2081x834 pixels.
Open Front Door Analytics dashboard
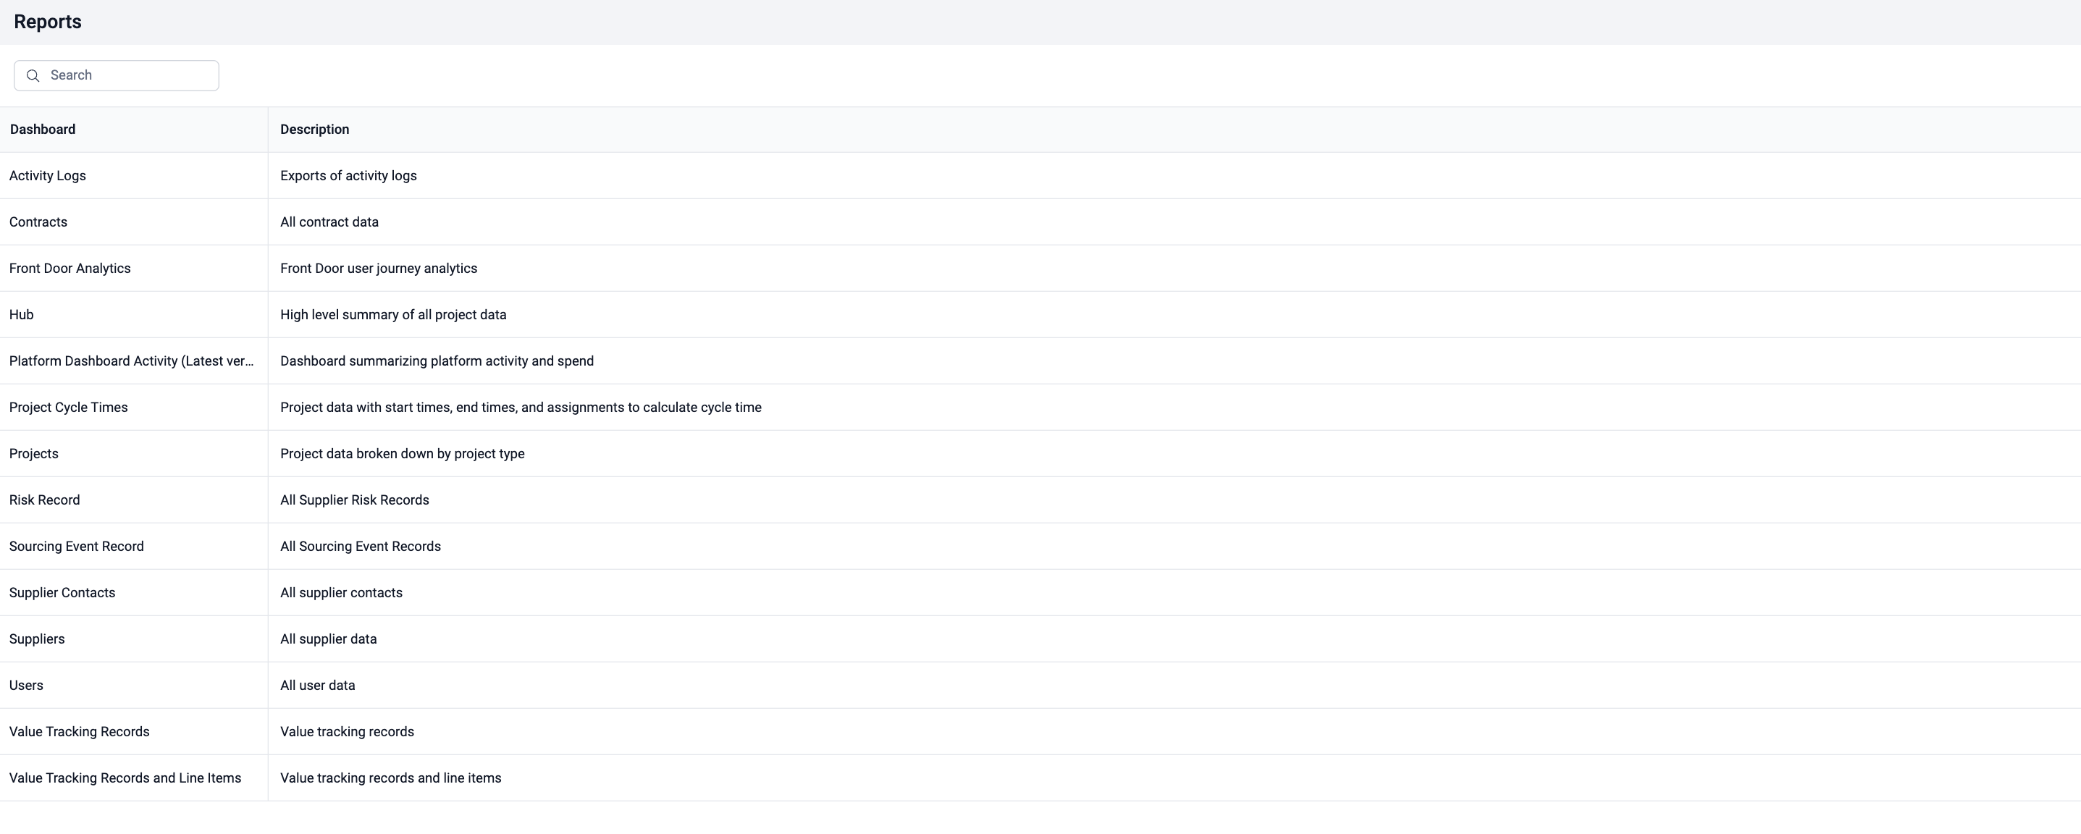coord(70,269)
